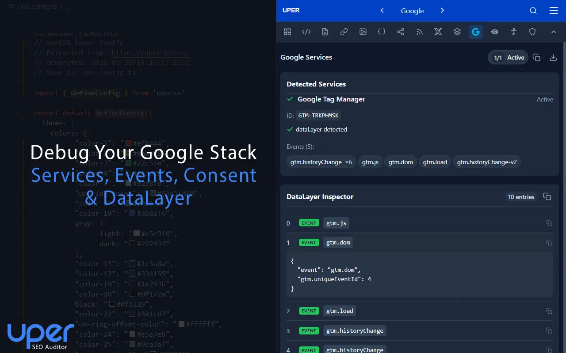Open the security shield panel icon
Screen dimensions: 566x353
[x=532, y=32]
